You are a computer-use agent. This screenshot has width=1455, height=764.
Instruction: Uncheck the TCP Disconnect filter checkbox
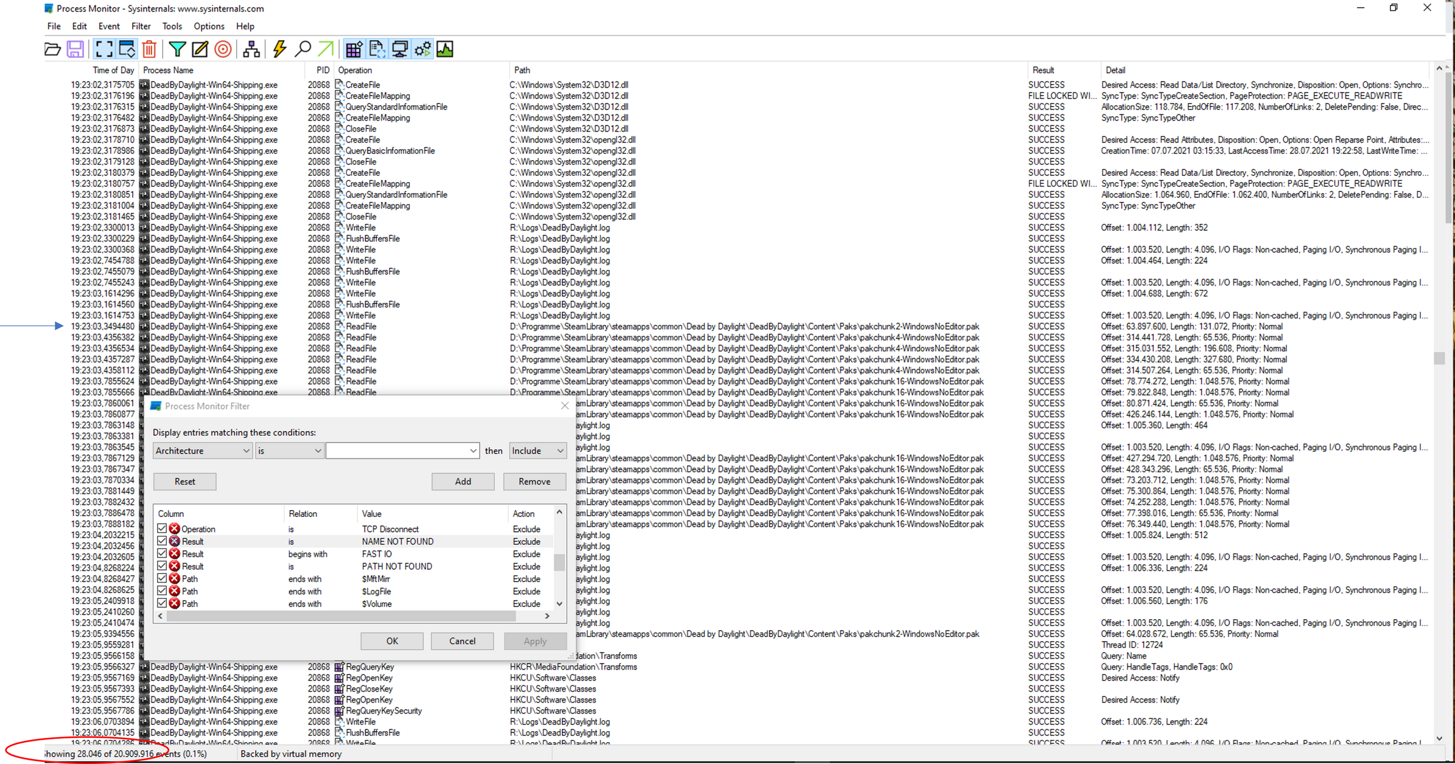(x=162, y=528)
